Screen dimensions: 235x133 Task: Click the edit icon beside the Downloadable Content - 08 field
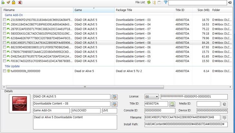(x=115, y=104)
